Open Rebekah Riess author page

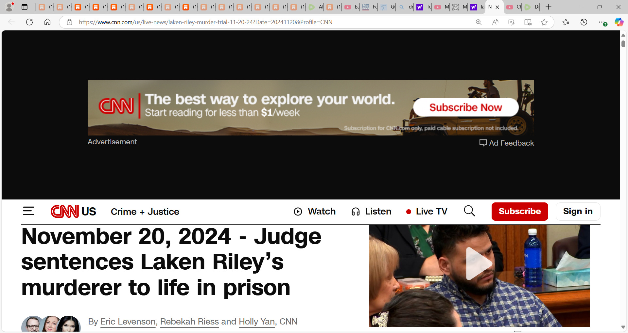click(189, 322)
